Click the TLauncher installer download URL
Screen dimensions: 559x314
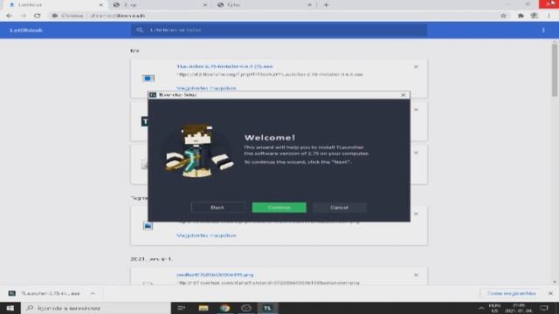(270, 74)
